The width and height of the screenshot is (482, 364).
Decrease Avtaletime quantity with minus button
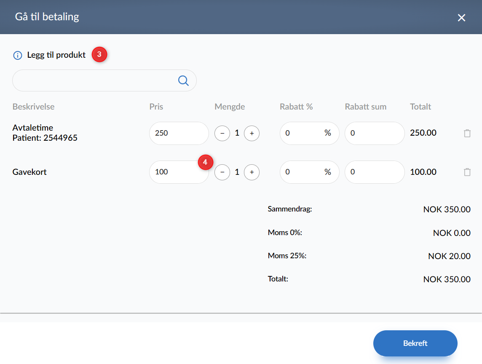click(x=222, y=133)
